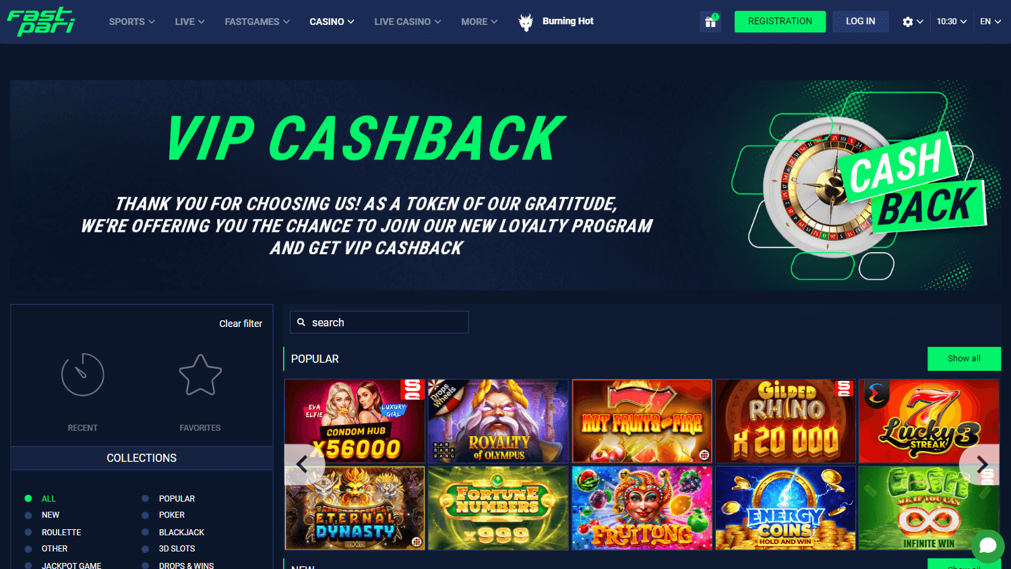Open the EN language dropdown
The height and width of the screenshot is (569, 1011).
(990, 22)
